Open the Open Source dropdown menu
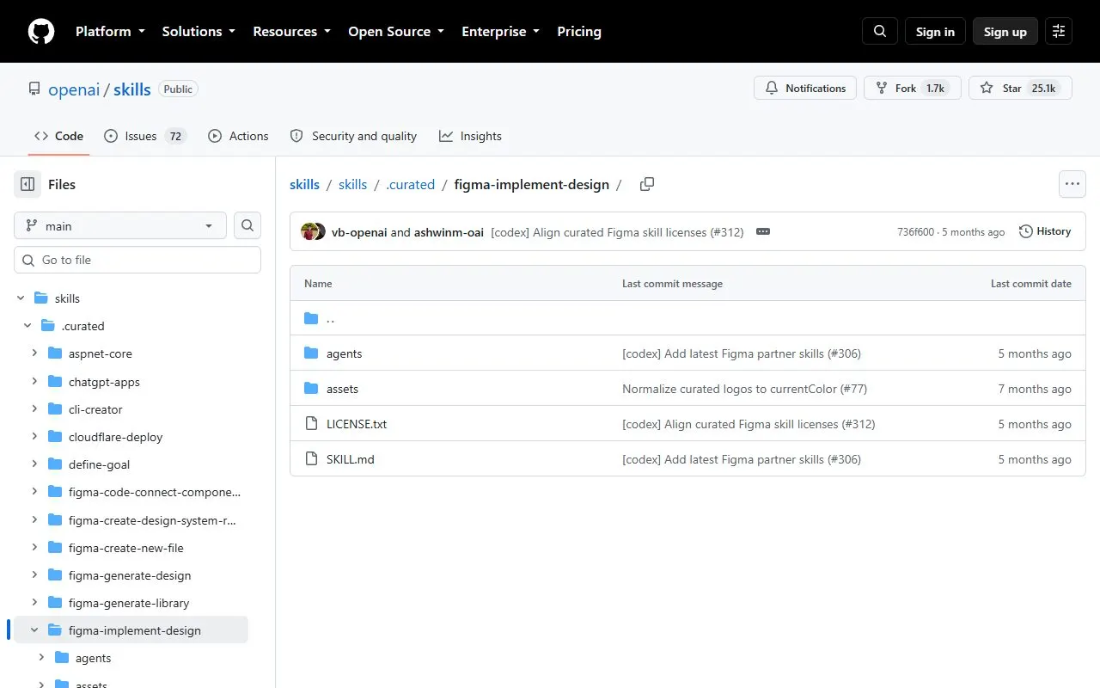 click(396, 31)
